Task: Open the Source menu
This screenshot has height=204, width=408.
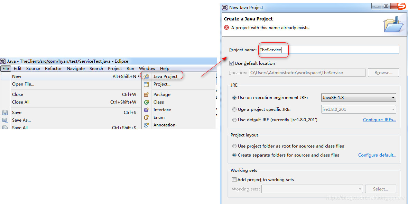Action: tap(33, 69)
